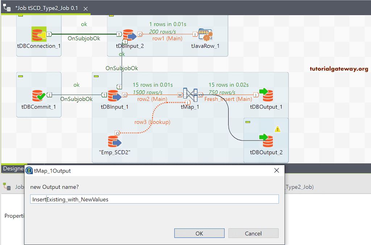Select the tDBCommit_1 component icon
Image resolution: width=371 pixels, height=245 pixels.
(38, 95)
